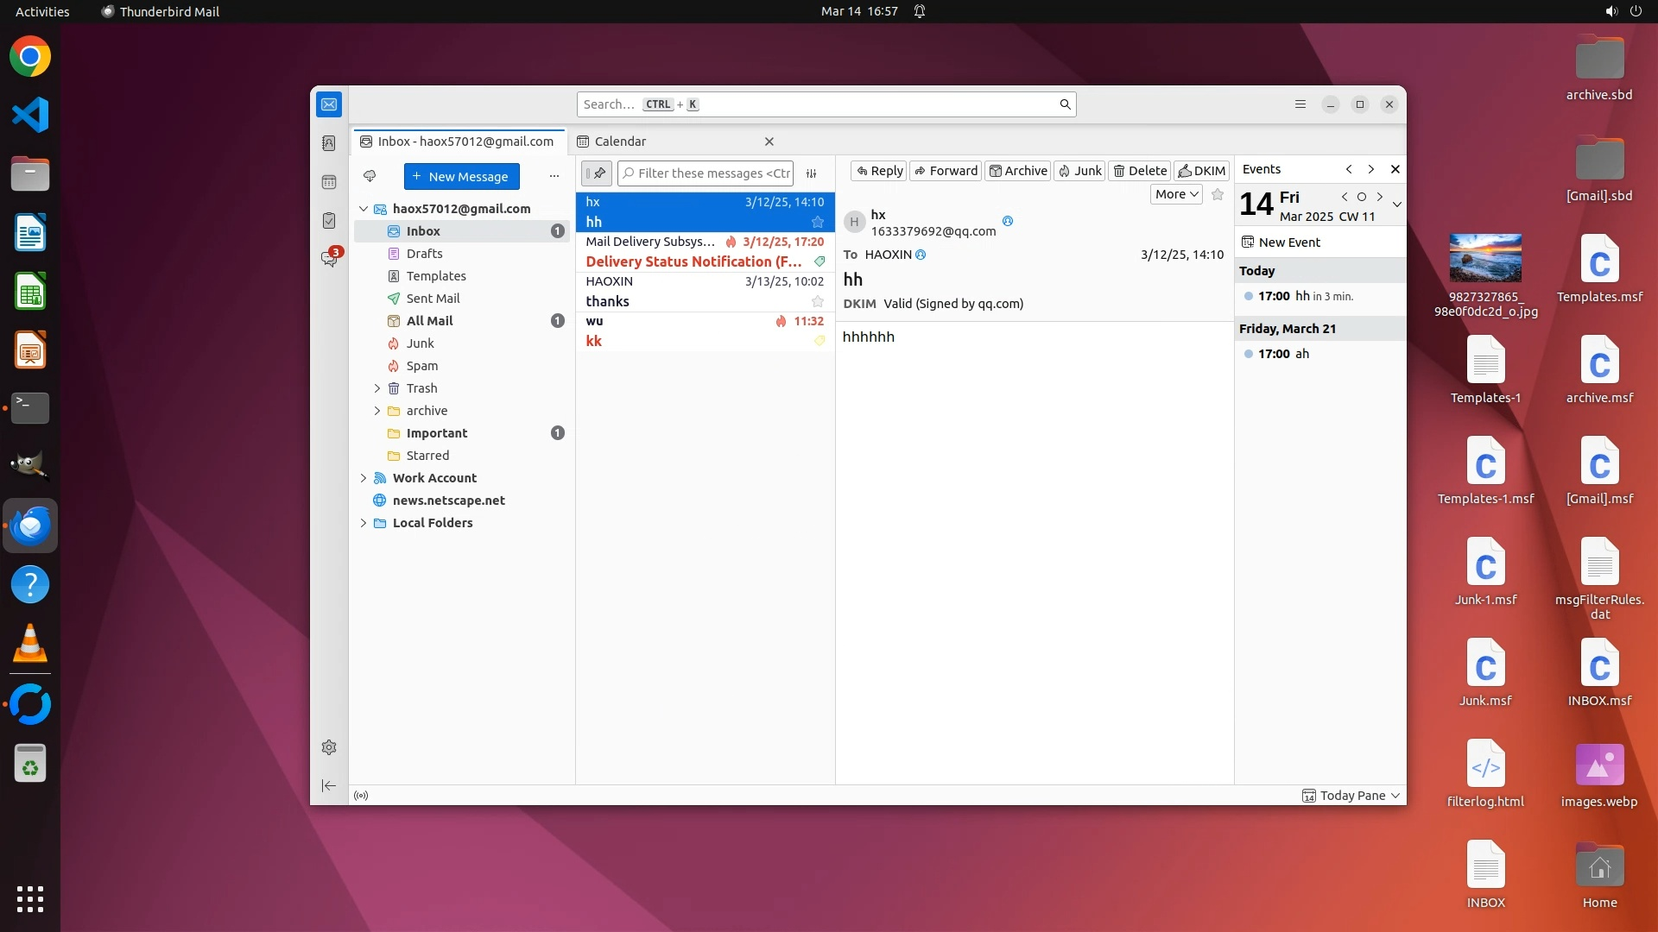Open the Address Book space icon
This screenshot has width=1658, height=932.
[x=329, y=143]
